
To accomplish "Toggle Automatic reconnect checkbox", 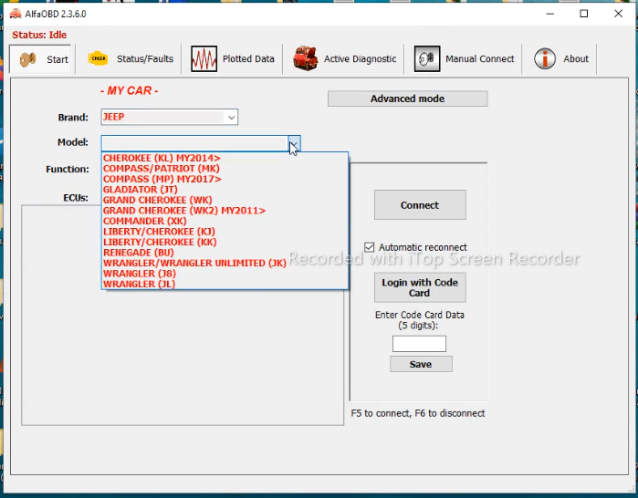I will pos(369,247).
